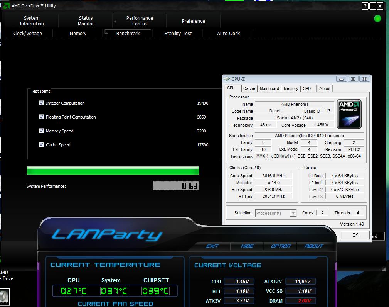Switch to the Cache tab in CPU-Z
The image size is (389, 307).
tap(249, 88)
